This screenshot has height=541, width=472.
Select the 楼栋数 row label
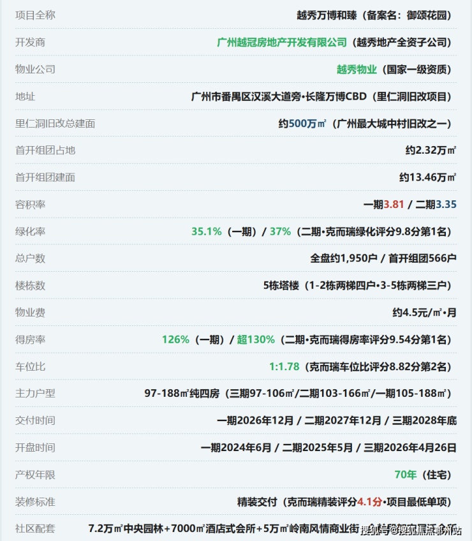(30, 285)
